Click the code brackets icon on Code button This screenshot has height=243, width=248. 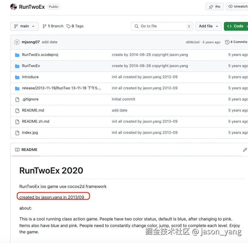[229, 26]
